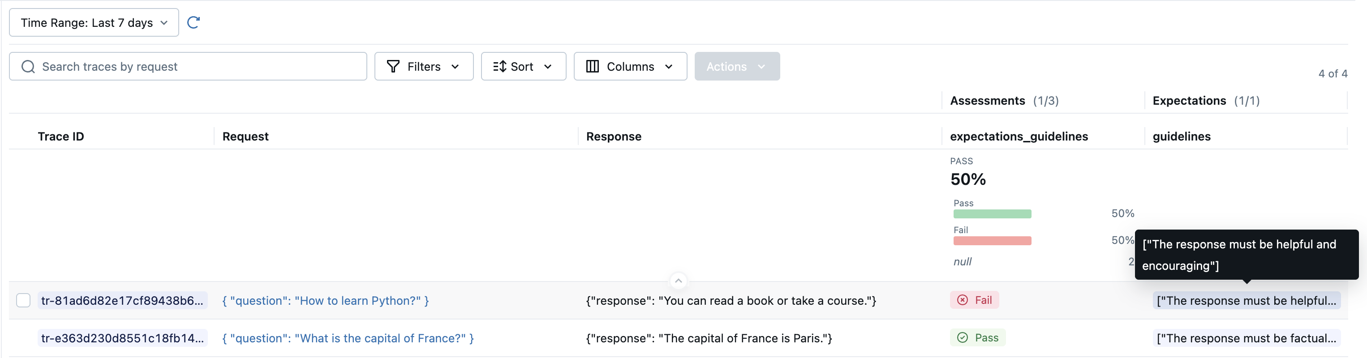Click the red Fail status badge

coord(974,300)
